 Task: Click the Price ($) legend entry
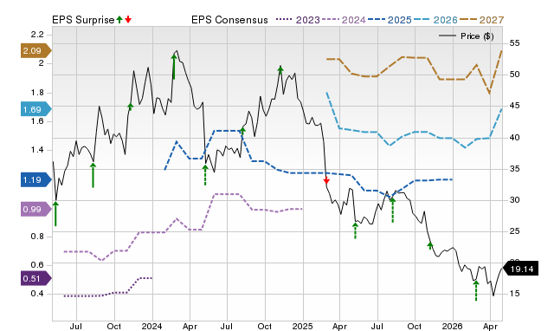coord(466,36)
